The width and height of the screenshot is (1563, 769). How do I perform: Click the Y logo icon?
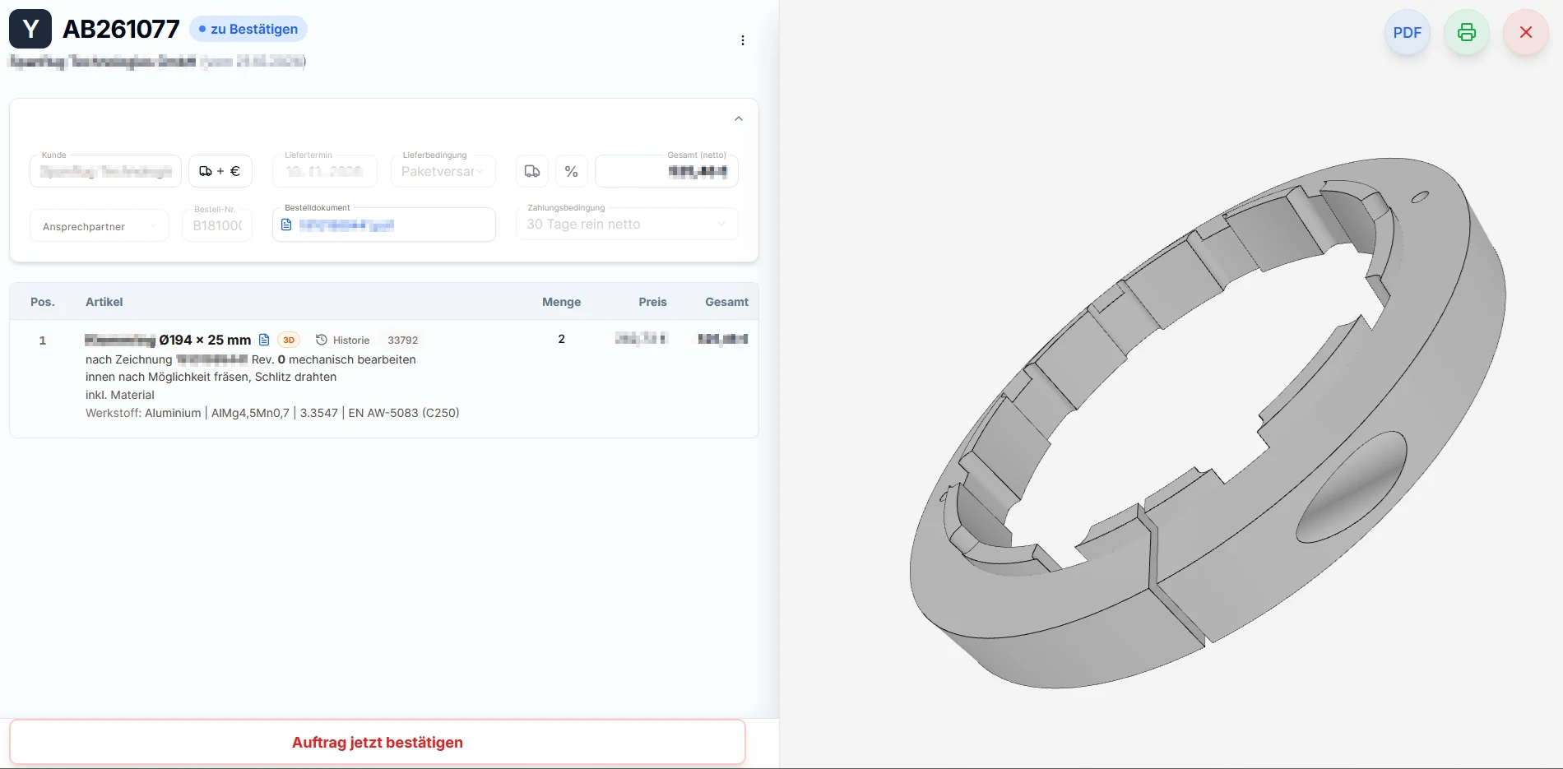(30, 29)
